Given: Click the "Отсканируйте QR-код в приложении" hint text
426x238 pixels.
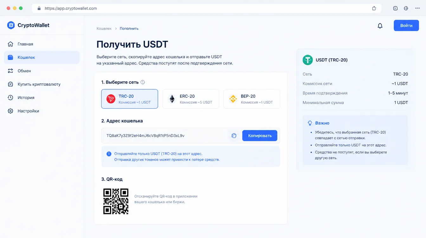Looking at the screenshot, I should (x=166, y=196).
